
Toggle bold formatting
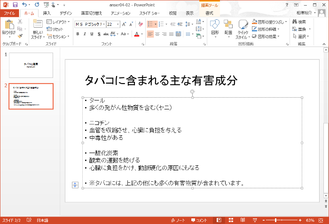[78, 34]
